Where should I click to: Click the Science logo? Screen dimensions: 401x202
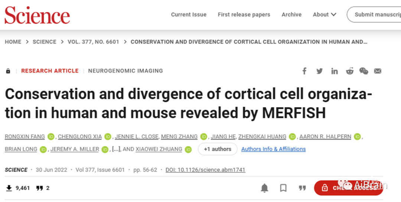coord(38,15)
